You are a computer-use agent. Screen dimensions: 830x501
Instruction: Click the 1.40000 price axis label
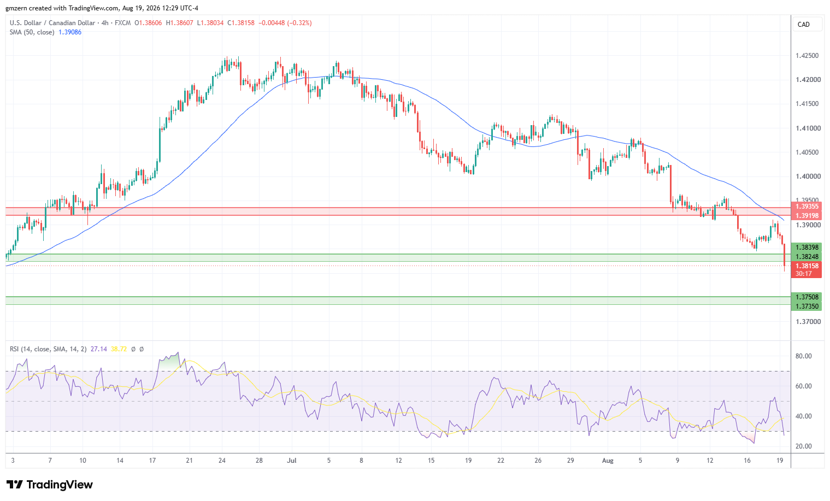[808, 176]
